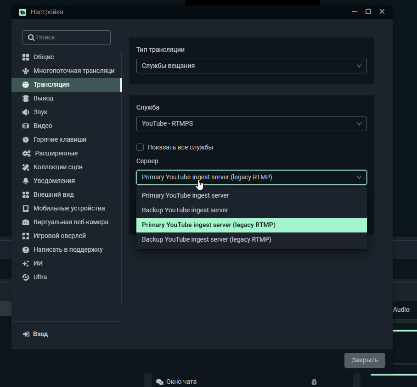Click the chat bubbles icon by Окно чата
The width and height of the screenshot is (417, 387).
[x=160, y=382]
